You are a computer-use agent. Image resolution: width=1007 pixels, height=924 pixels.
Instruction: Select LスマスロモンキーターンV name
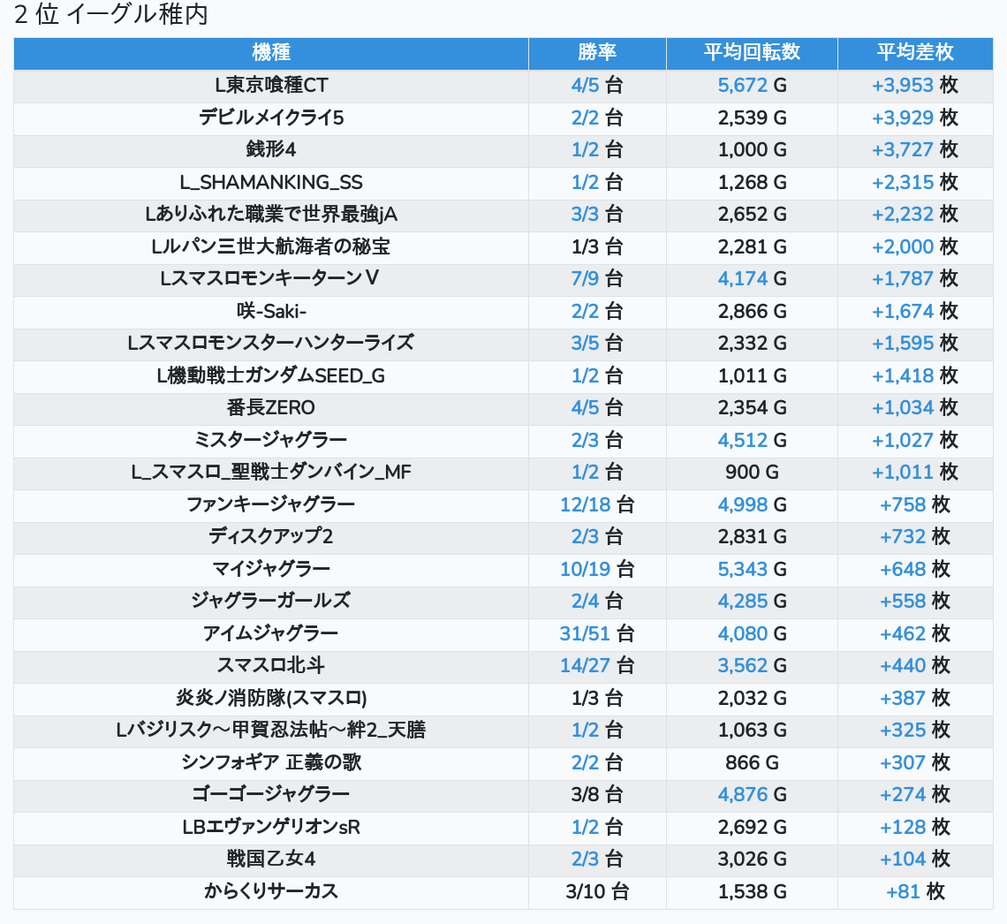271,278
